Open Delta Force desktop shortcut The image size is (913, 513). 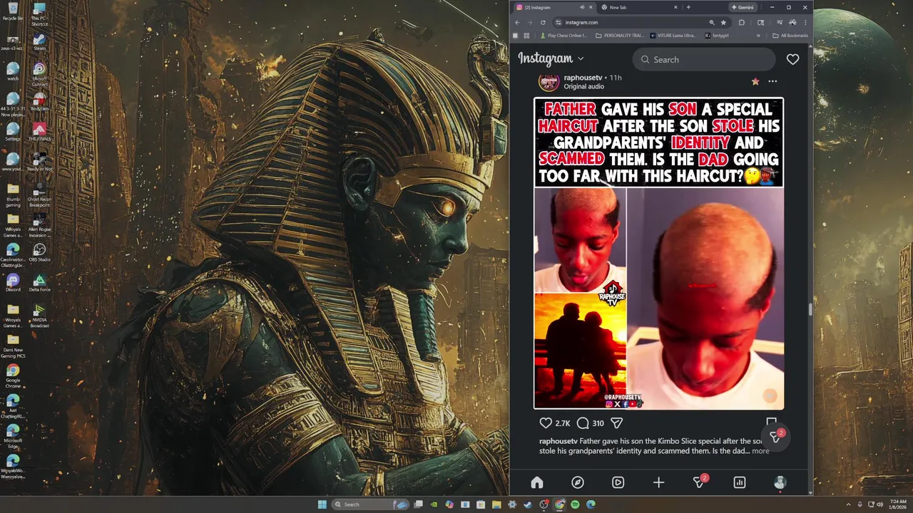[40, 283]
